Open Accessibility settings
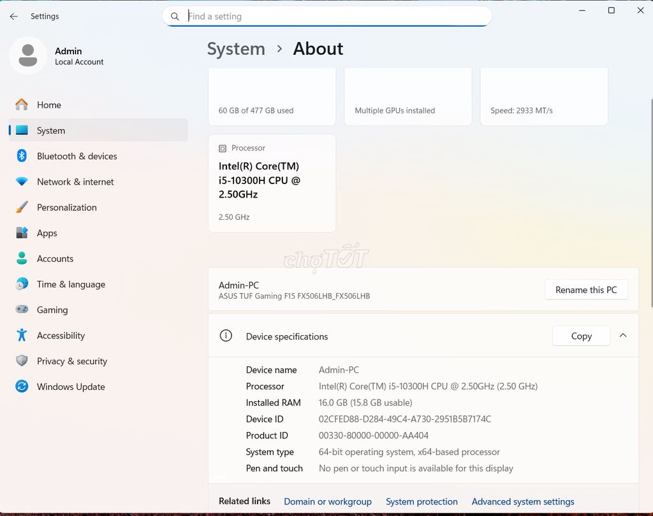 (61, 335)
